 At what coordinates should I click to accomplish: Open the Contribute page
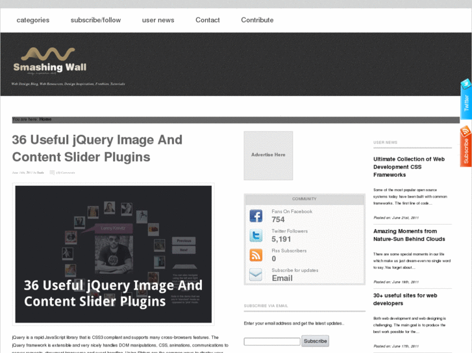[x=257, y=20]
